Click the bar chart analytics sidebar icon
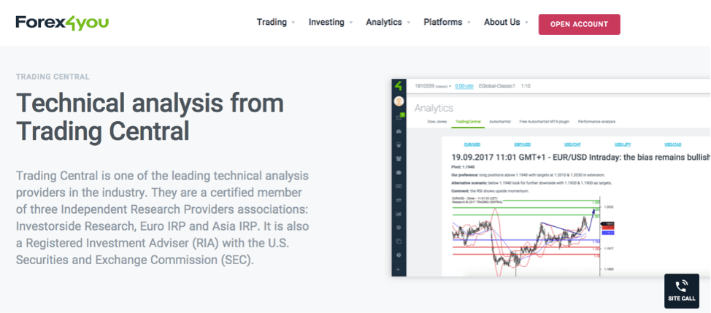The width and height of the screenshot is (711, 313). [399, 213]
